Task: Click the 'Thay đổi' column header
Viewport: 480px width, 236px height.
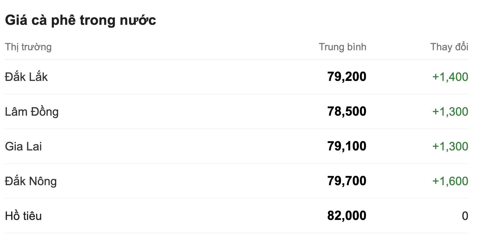Action: click(449, 47)
